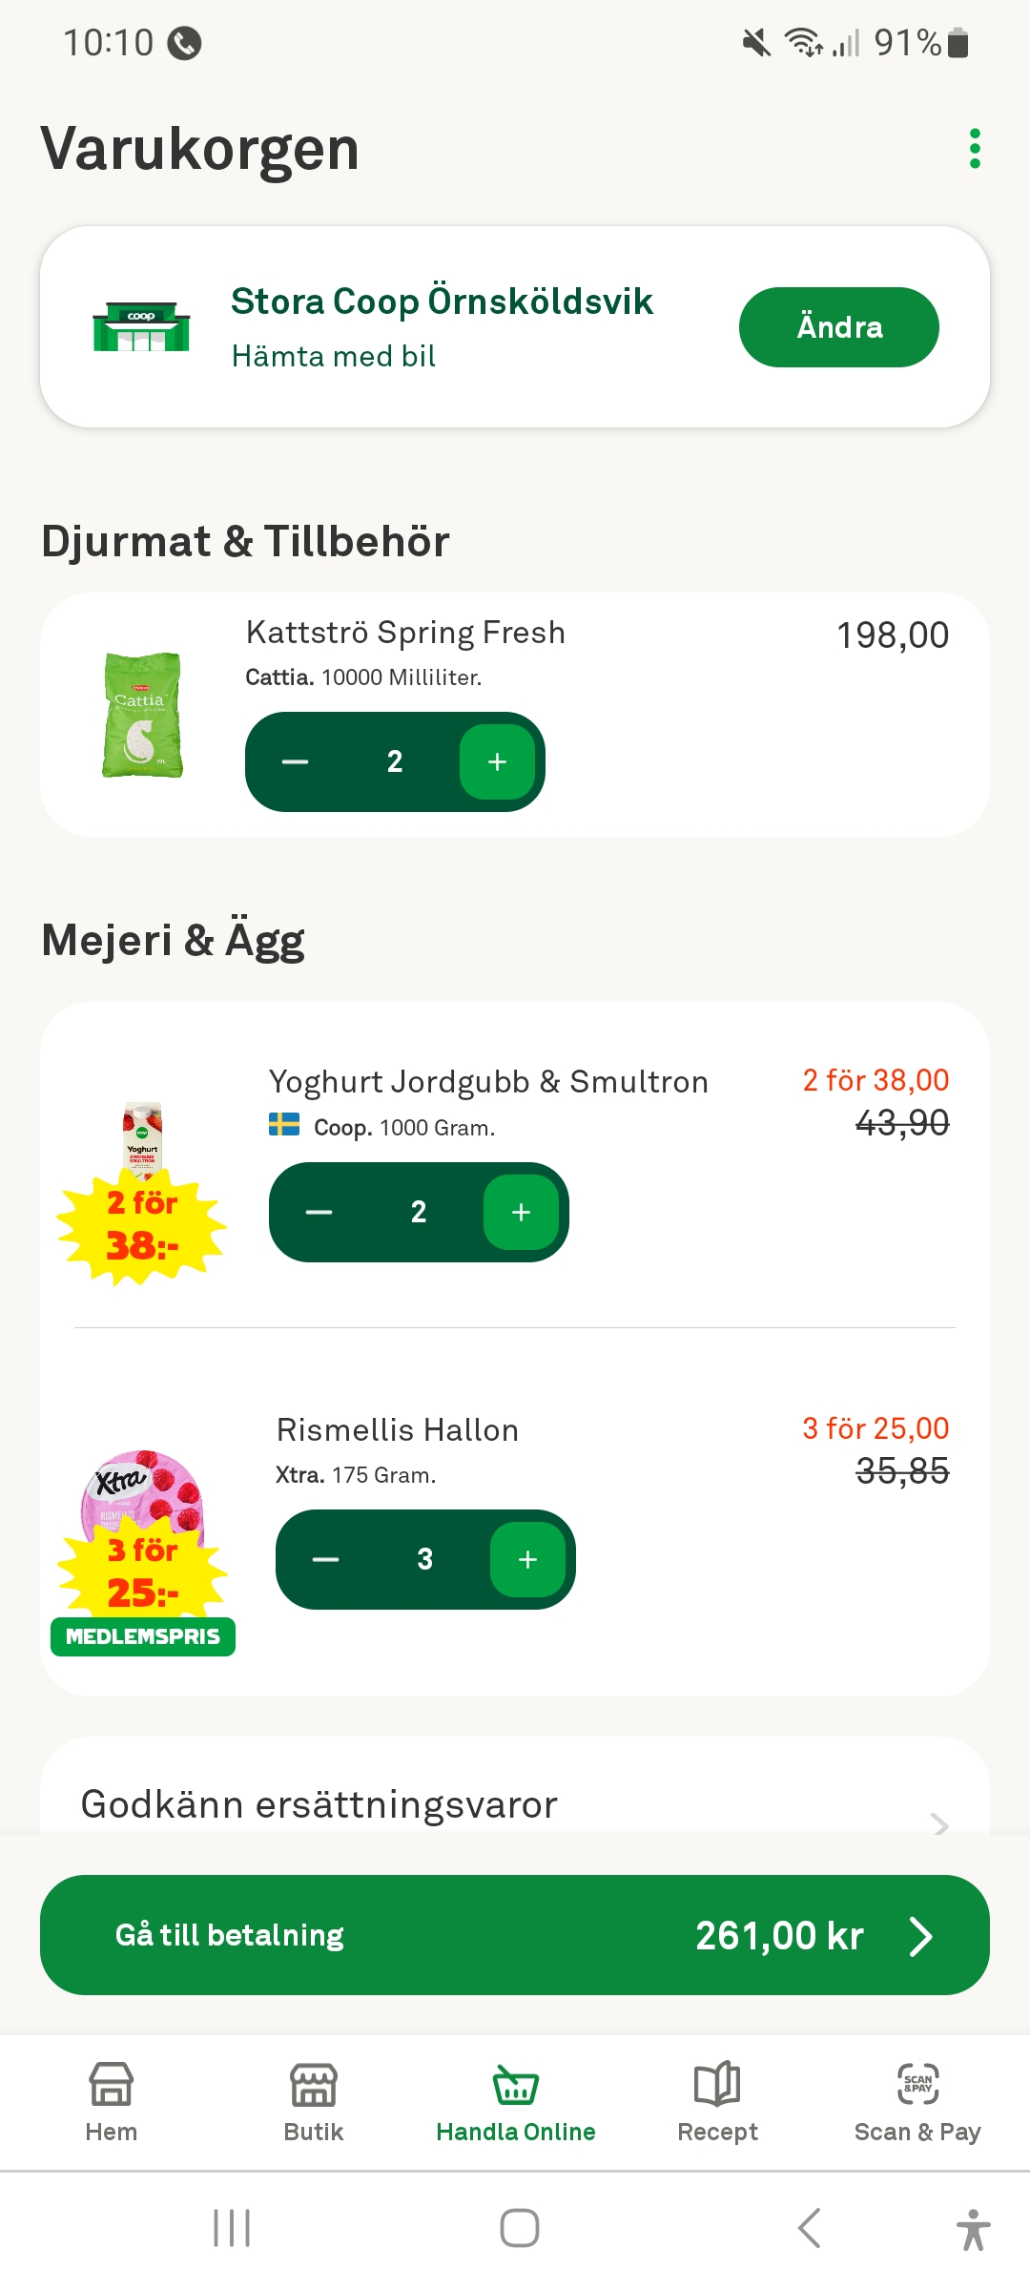This screenshot has width=1030, height=2290.
Task: Reduce Rismellis Hallon quantity by one
Action: click(326, 1560)
